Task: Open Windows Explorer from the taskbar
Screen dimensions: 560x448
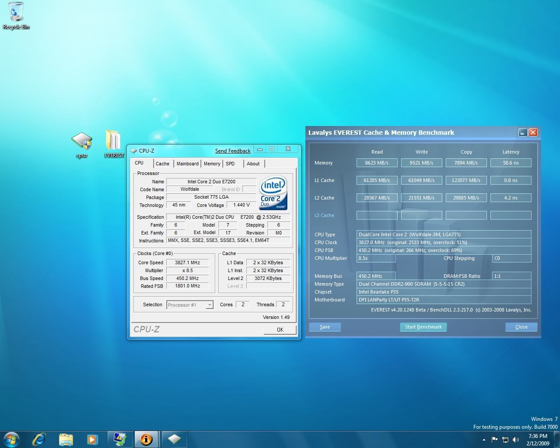Action: pyautogui.click(x=66, y=439)
